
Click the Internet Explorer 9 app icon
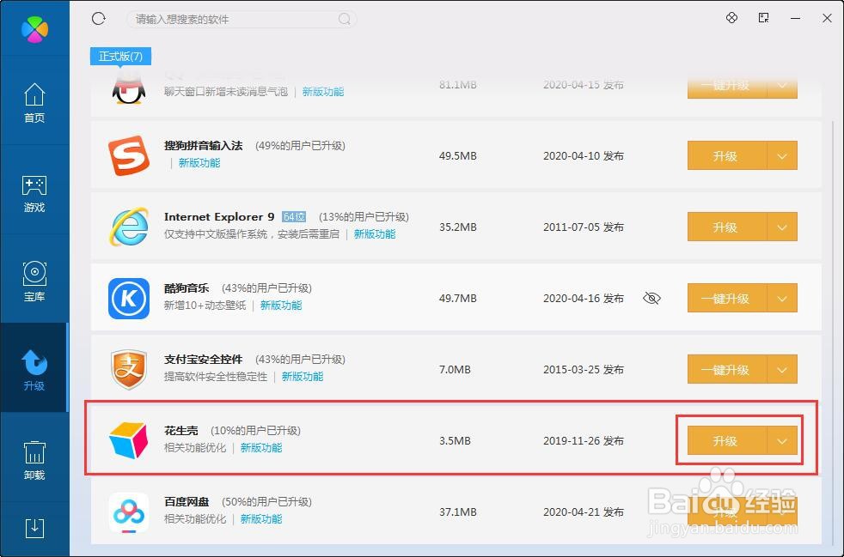pyautogui.click(x=129, y=227)
